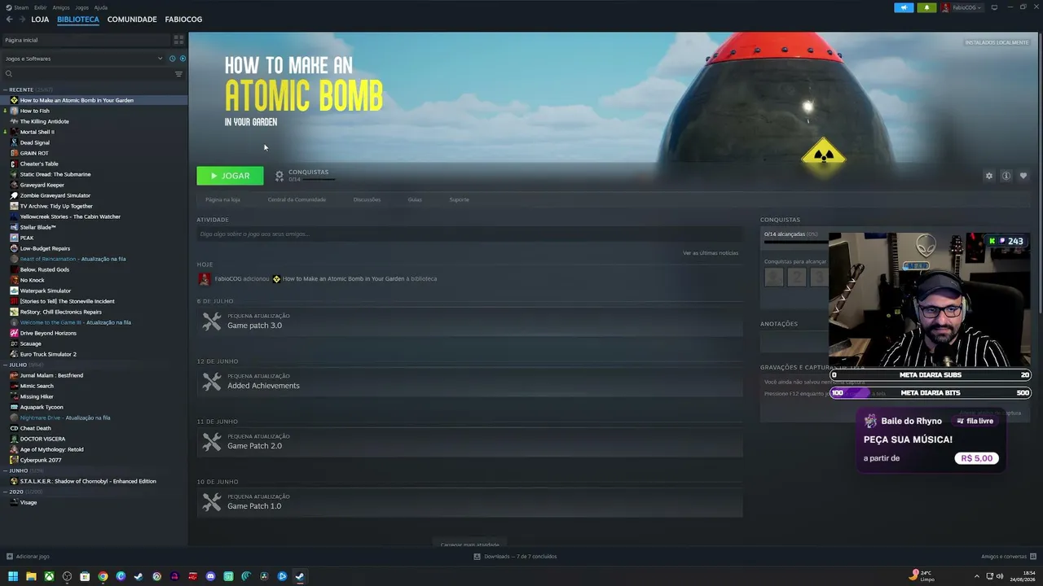Add game to favorites heart icon

pyautogui.click(x=1023, y=176)
